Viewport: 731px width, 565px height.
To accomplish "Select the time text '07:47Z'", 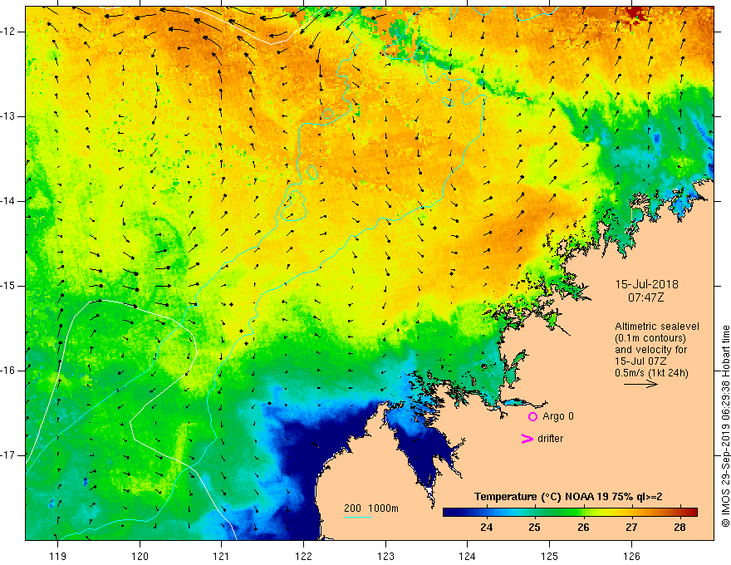I will (645, 297).
